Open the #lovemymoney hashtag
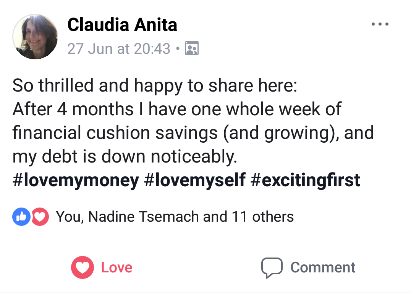Image resolution: width=411 pixels, height=293 pixels. (76, 180)
